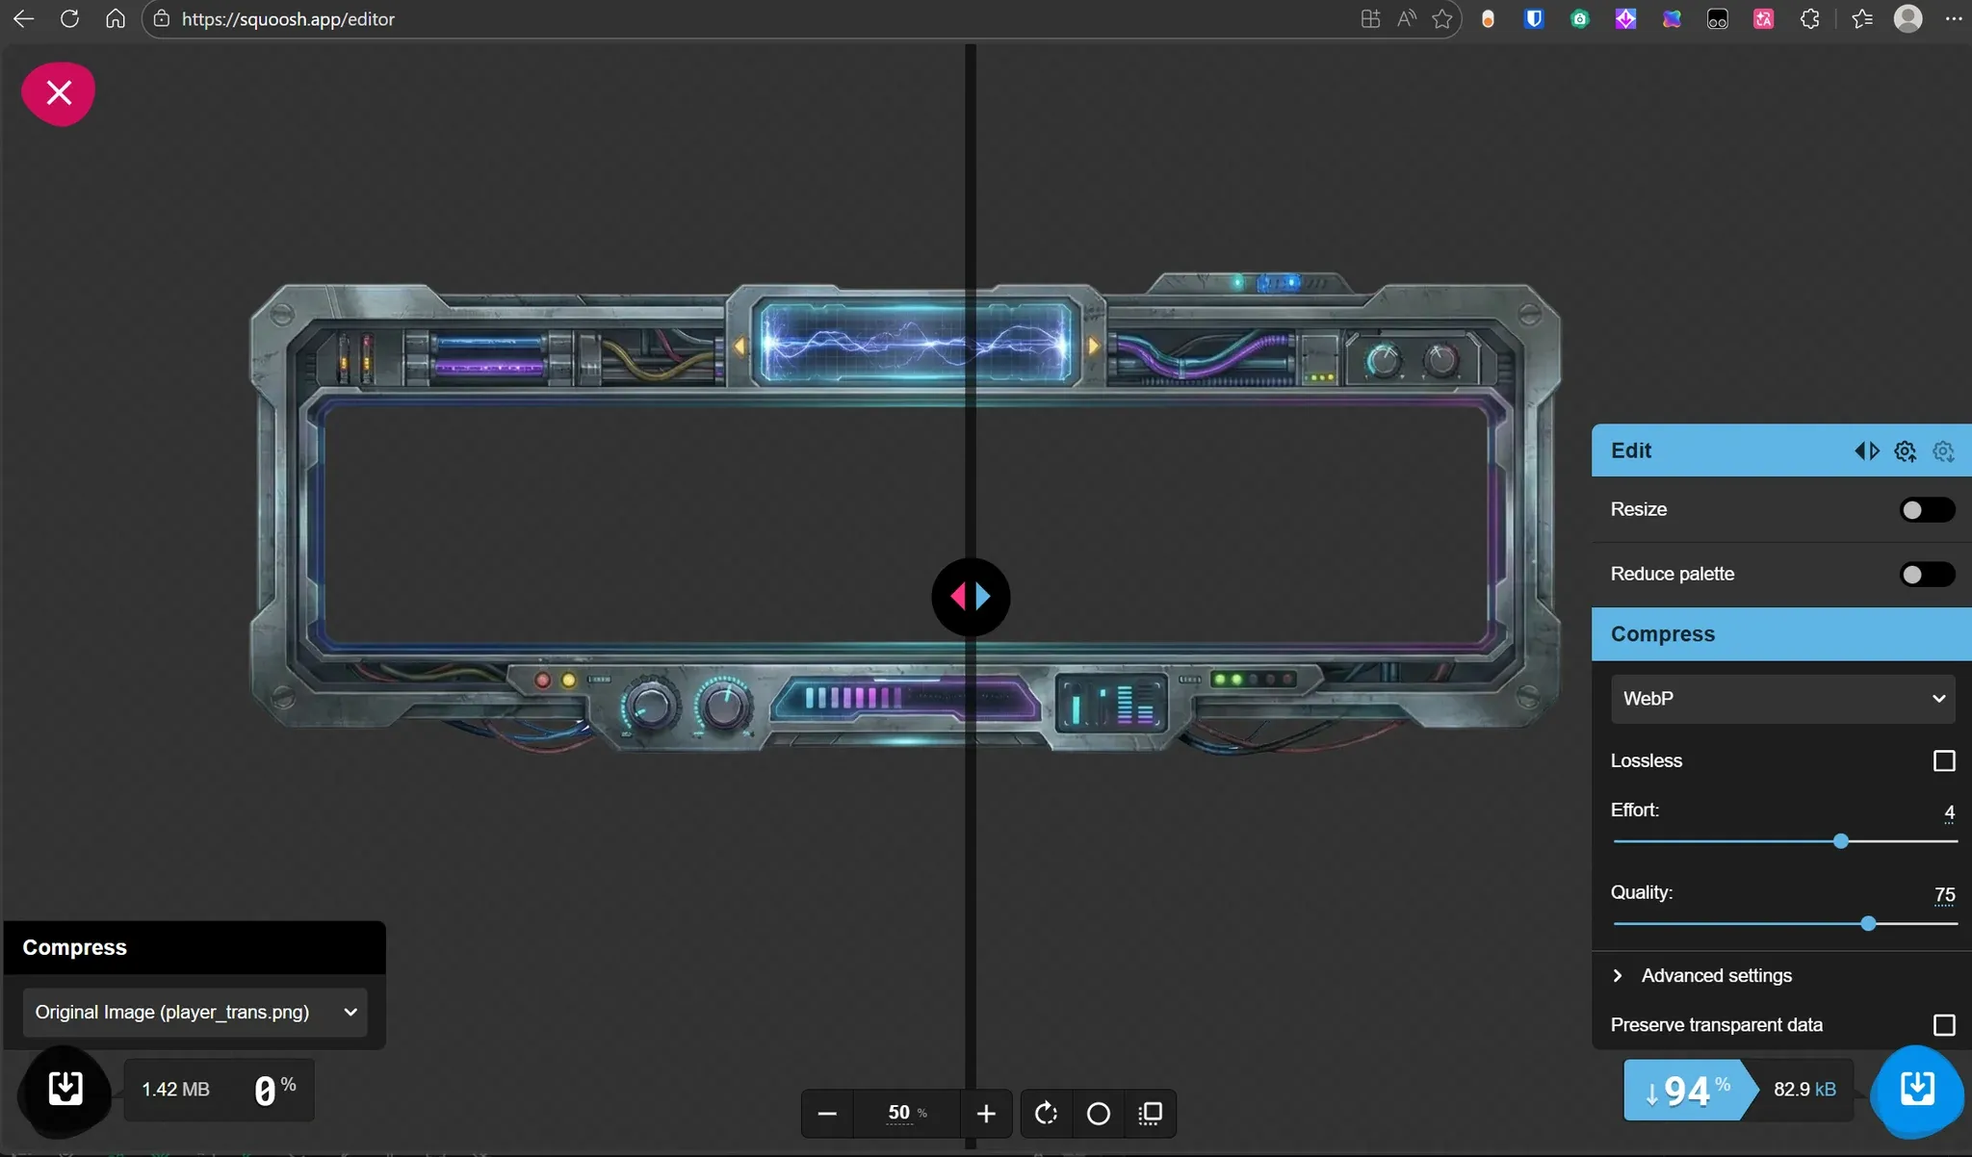Screen dimensions: 1972x1157
Task: Open the browser Extensions puzzle menu
Action: tap(1809, 18)
